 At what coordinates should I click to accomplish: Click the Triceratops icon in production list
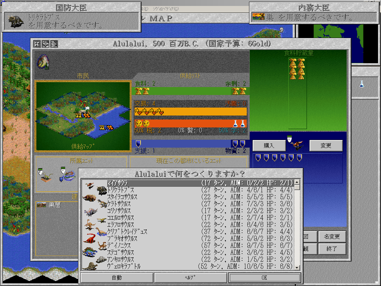102,190
